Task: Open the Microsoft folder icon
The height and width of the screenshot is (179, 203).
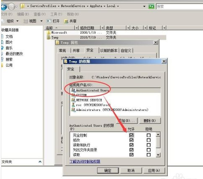Action: 49,32
